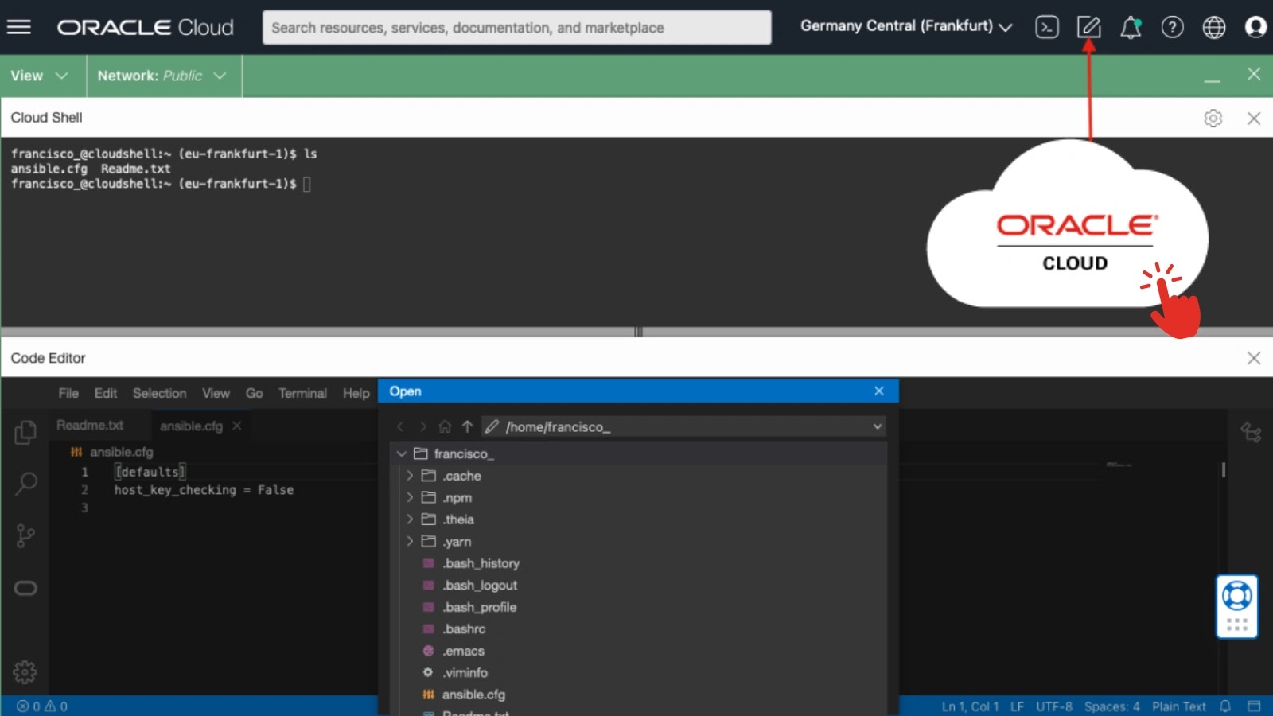Expand the .npm folder in the Open dialog

tap(411, 497)
